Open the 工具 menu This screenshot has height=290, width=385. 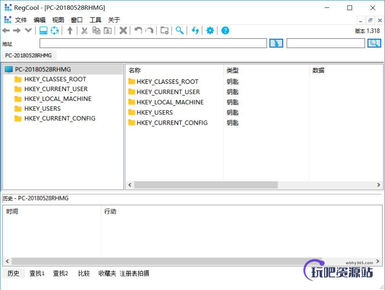point(95,20)
